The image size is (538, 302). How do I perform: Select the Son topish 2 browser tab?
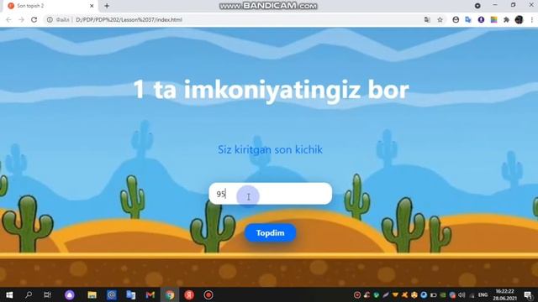click(50, 6)
